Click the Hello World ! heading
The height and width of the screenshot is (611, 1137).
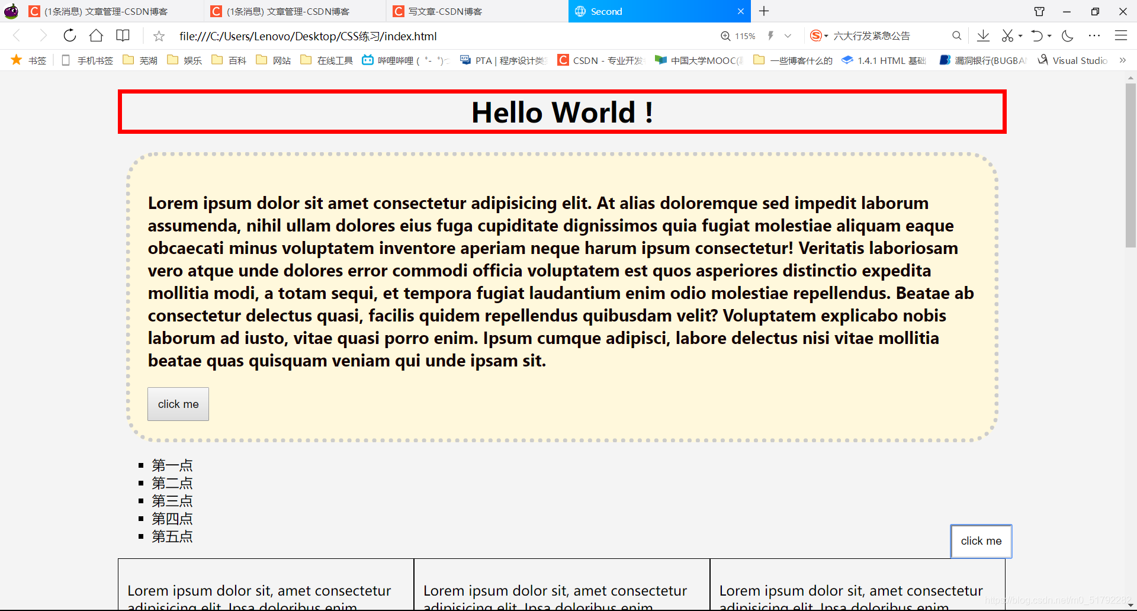[562, 112]
